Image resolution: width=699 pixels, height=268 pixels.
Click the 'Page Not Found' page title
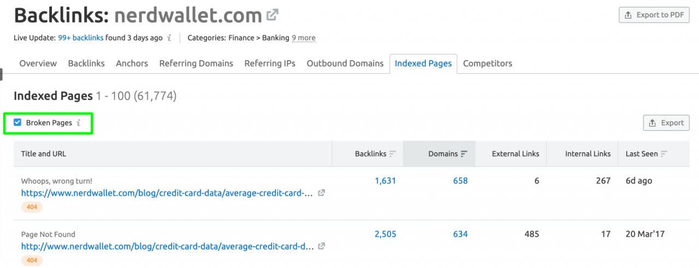click(x=48, y=234)
